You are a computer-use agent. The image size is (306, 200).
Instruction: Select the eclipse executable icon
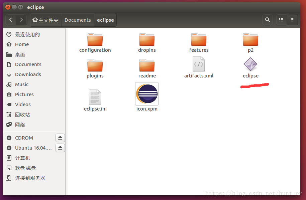[250, 64]
